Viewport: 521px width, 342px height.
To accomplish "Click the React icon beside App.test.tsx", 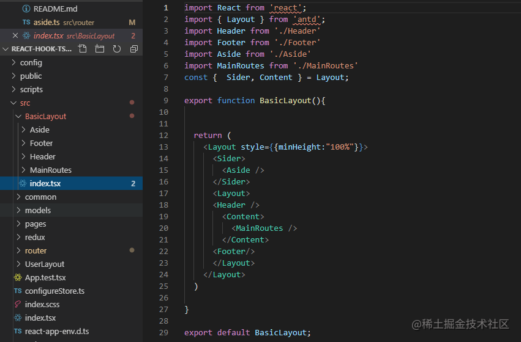I will click(x=18, y=277).
